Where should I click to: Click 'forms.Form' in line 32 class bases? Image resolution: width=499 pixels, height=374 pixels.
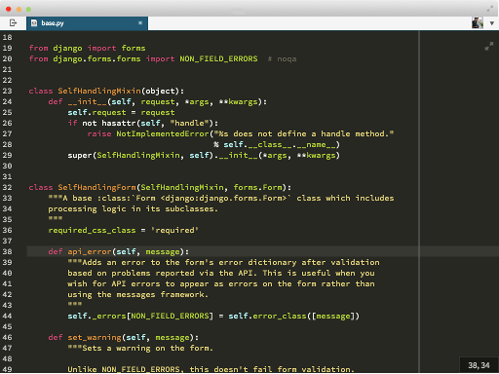pos(257,187)
